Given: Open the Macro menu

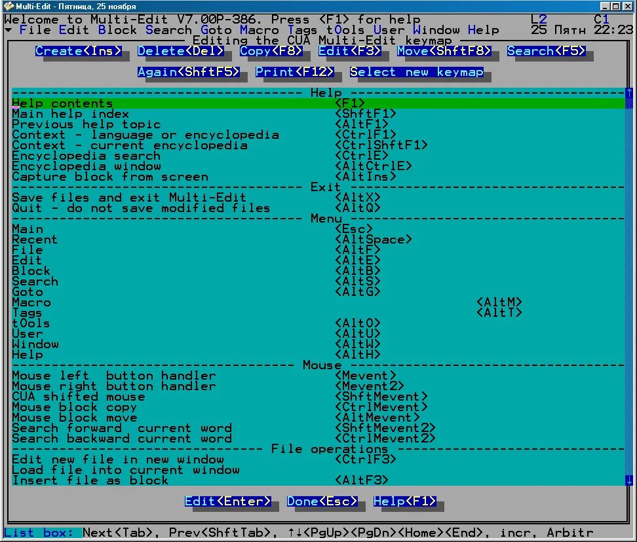Looking at the screenshot, I should point(260,29).
